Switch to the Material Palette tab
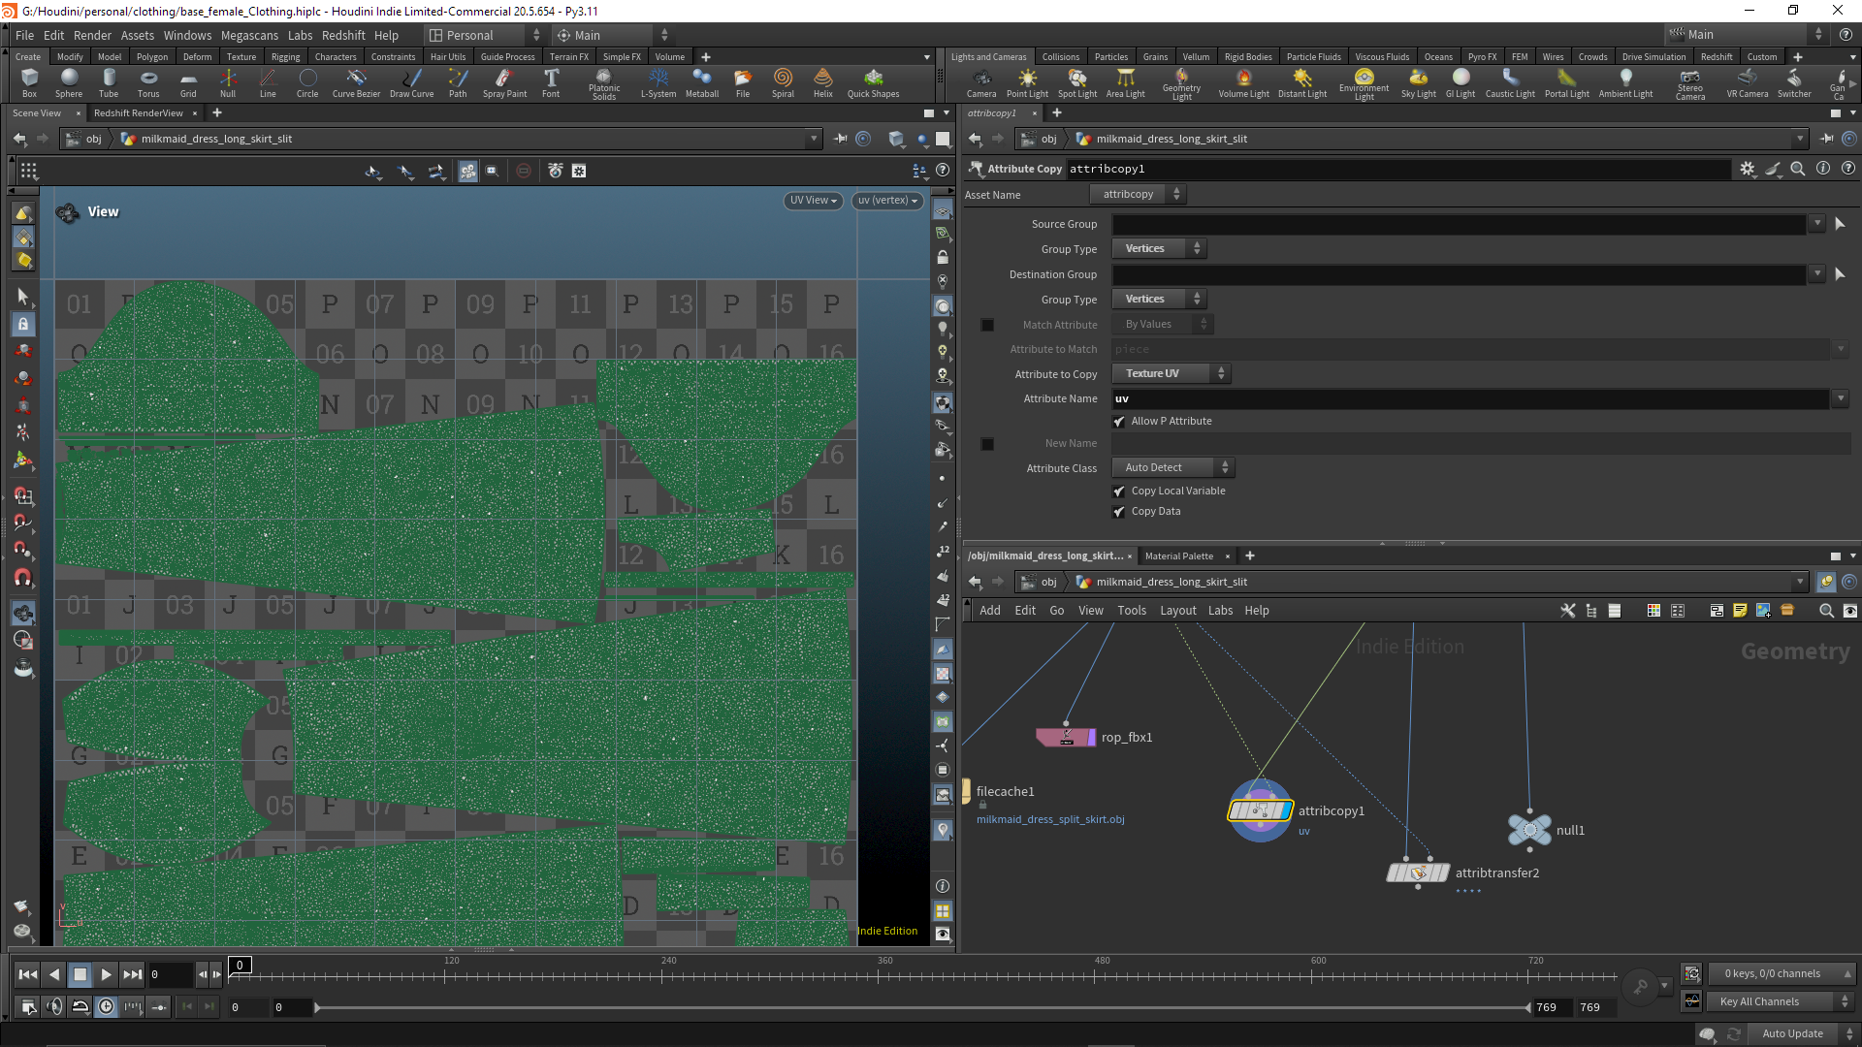The height and width of the screenshot is (1047, 1862). click(1178, 555)
